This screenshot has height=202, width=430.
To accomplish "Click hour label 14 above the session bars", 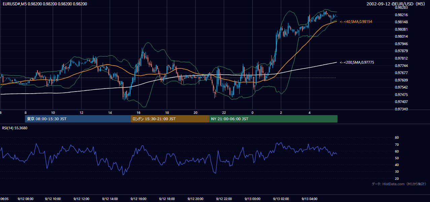I will [x=110, y=112].
